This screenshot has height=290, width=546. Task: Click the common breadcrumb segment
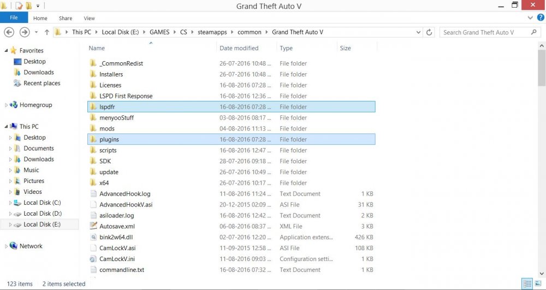[250, 32]
